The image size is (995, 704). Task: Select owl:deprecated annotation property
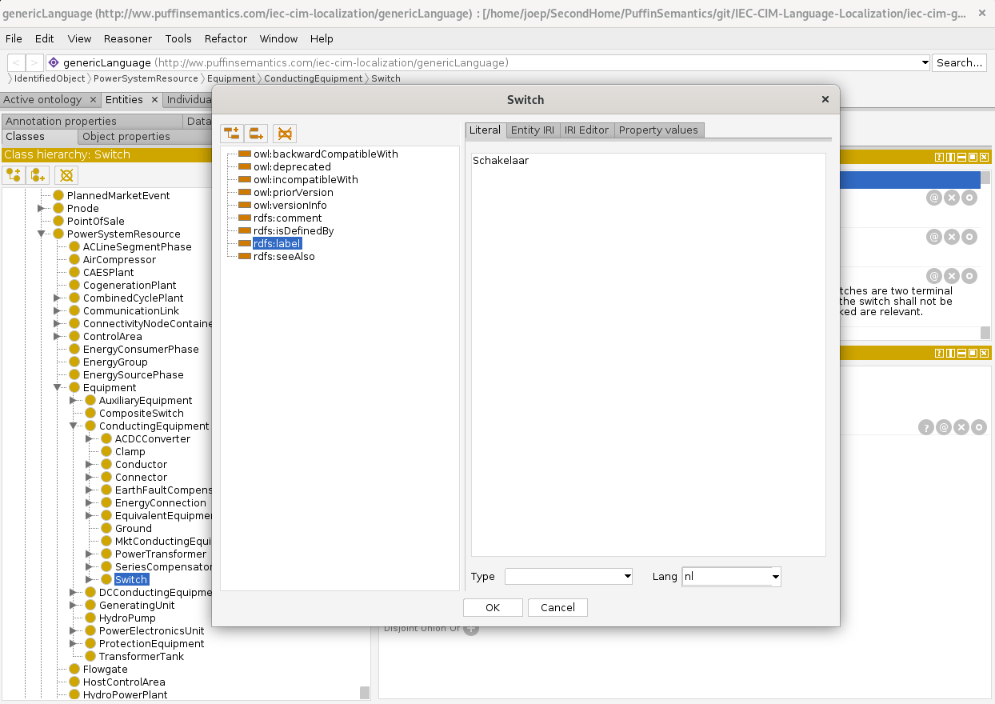(x=292, y=166)
